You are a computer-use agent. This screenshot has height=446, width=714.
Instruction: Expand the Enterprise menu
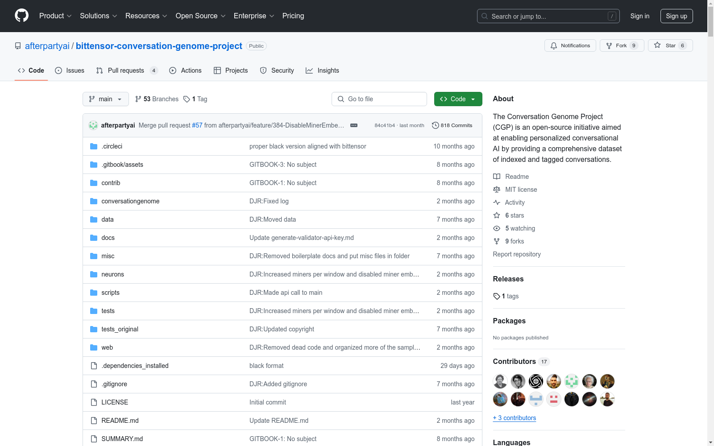(x=254, y=16)
